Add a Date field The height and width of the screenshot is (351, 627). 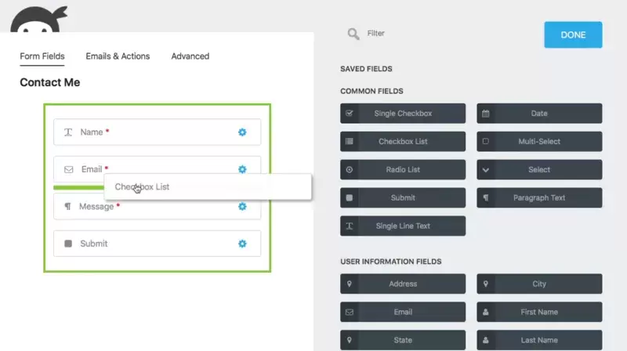click(539, 114)
